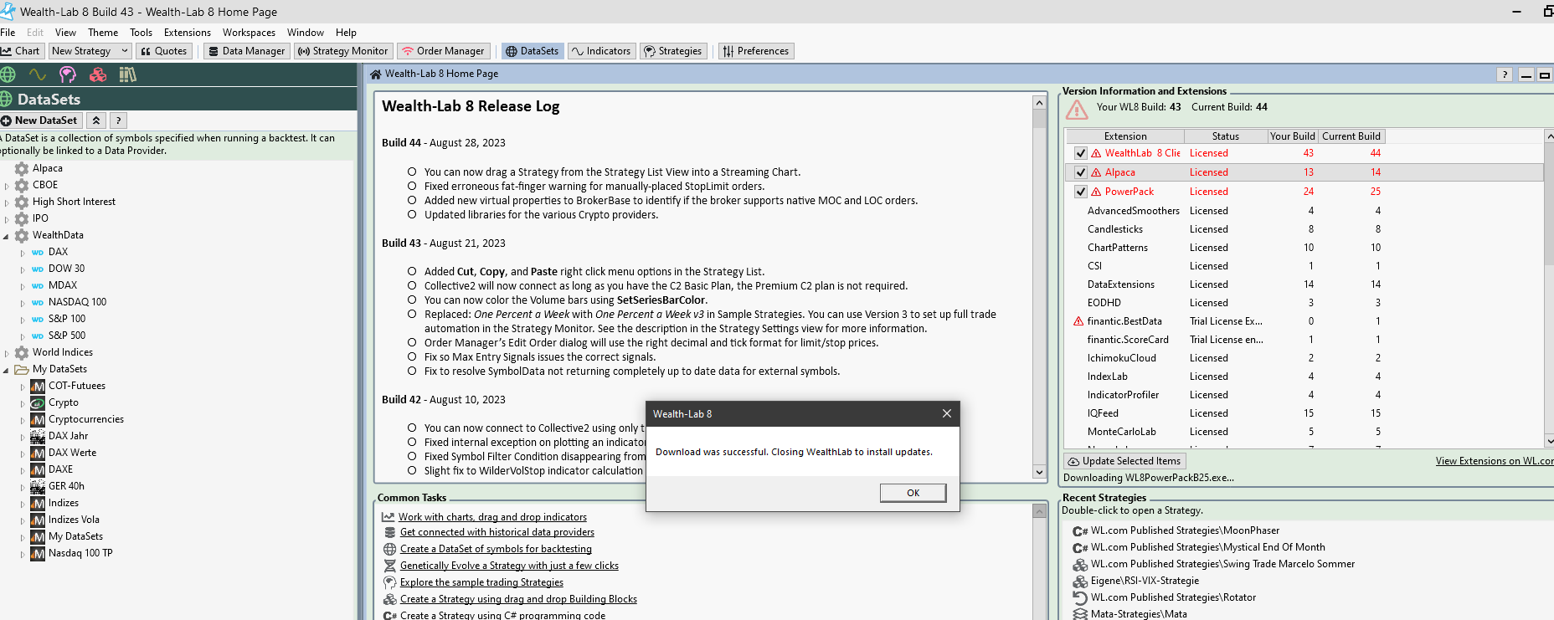1554x620 pixels.
Task: Click the Indicators toolbar button
Action: pyautogui.click(x=600, y=51)
